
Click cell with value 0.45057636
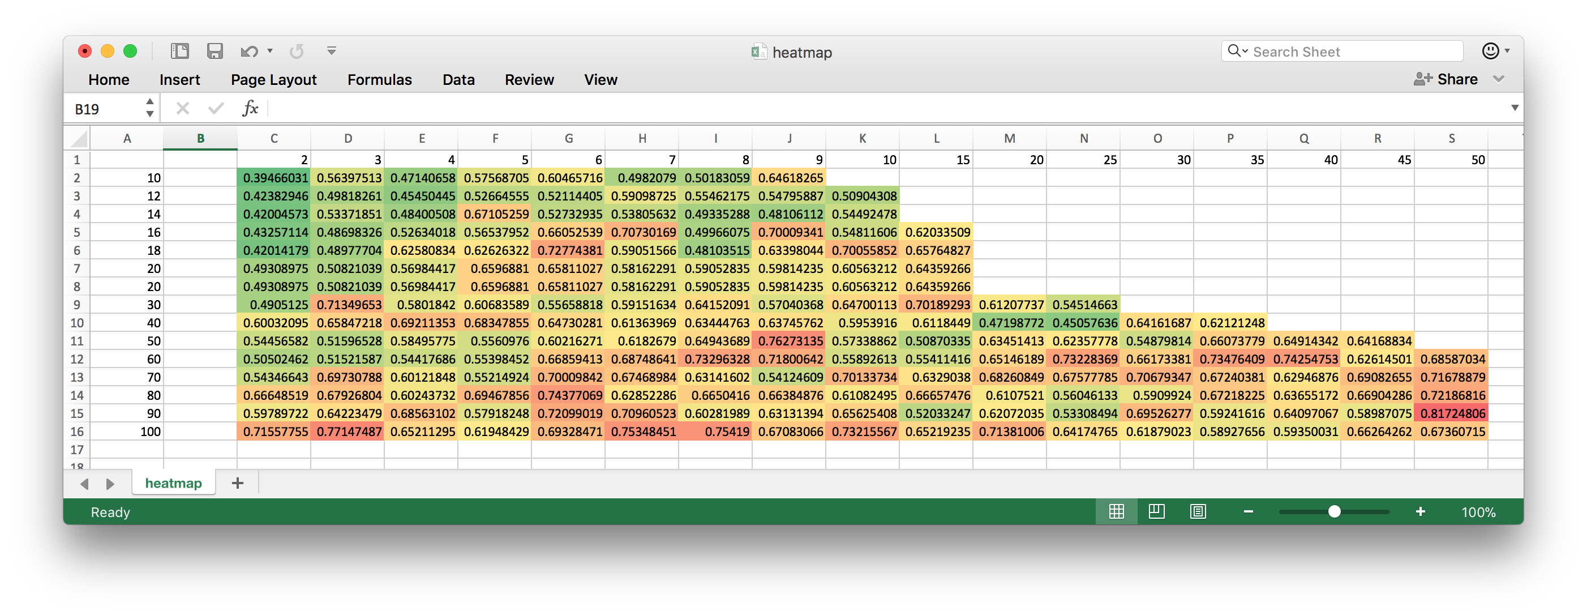tap(1084, 323)
